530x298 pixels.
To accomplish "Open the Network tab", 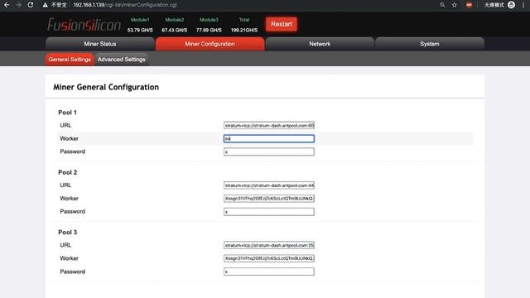I will pos(320,44).
